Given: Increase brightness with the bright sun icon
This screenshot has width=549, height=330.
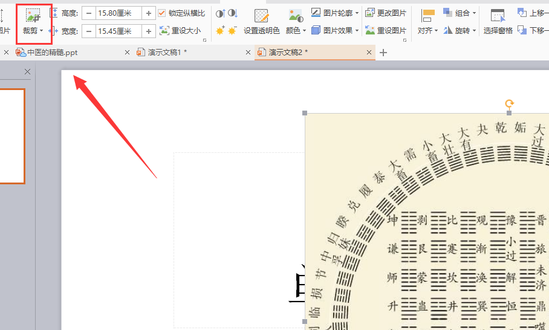Looking at the screenshot, I should click(220, 31).
